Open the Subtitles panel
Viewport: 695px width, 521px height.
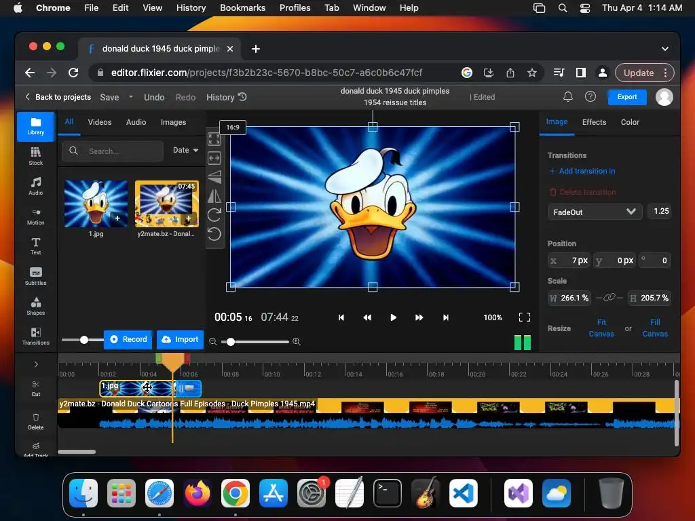35,276
